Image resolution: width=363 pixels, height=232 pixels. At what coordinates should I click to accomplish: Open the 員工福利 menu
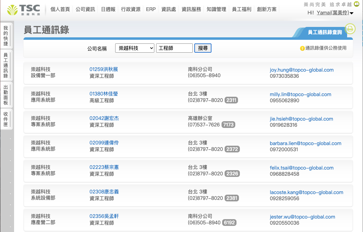tap(241, 9)
